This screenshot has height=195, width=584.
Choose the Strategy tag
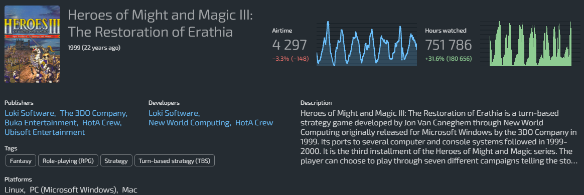pos(116,161)
